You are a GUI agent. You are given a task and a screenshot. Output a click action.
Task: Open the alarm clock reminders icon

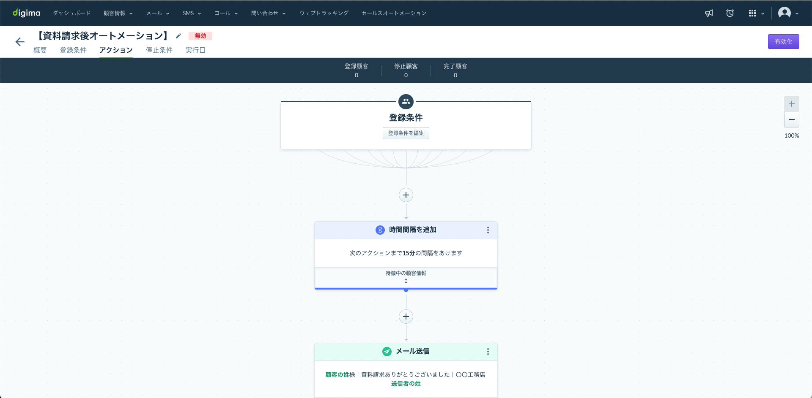730,13
